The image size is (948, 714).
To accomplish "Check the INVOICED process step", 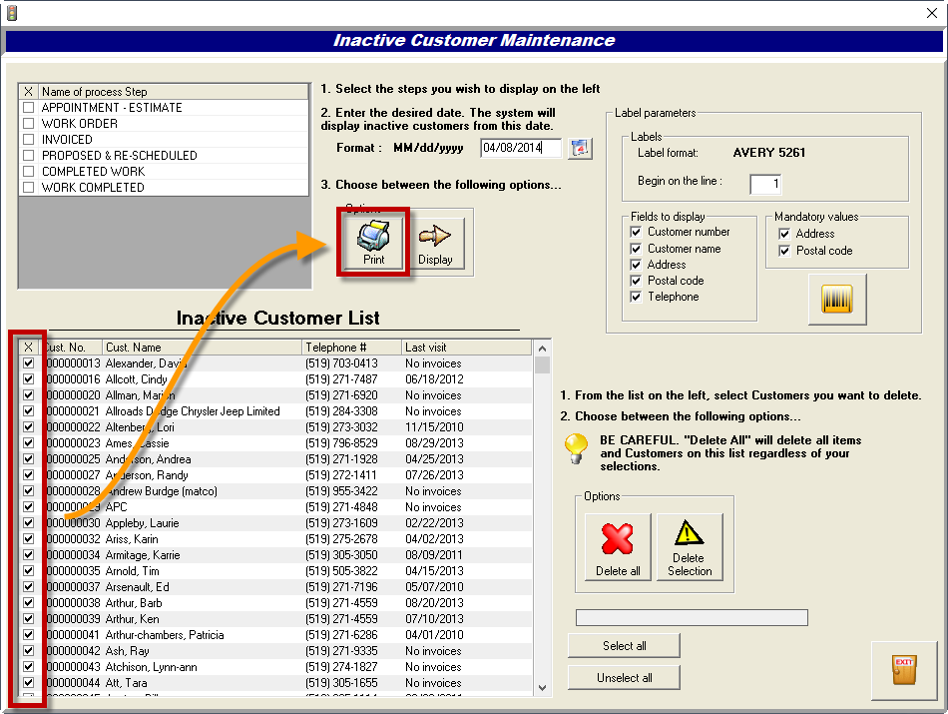I will 28,139.
